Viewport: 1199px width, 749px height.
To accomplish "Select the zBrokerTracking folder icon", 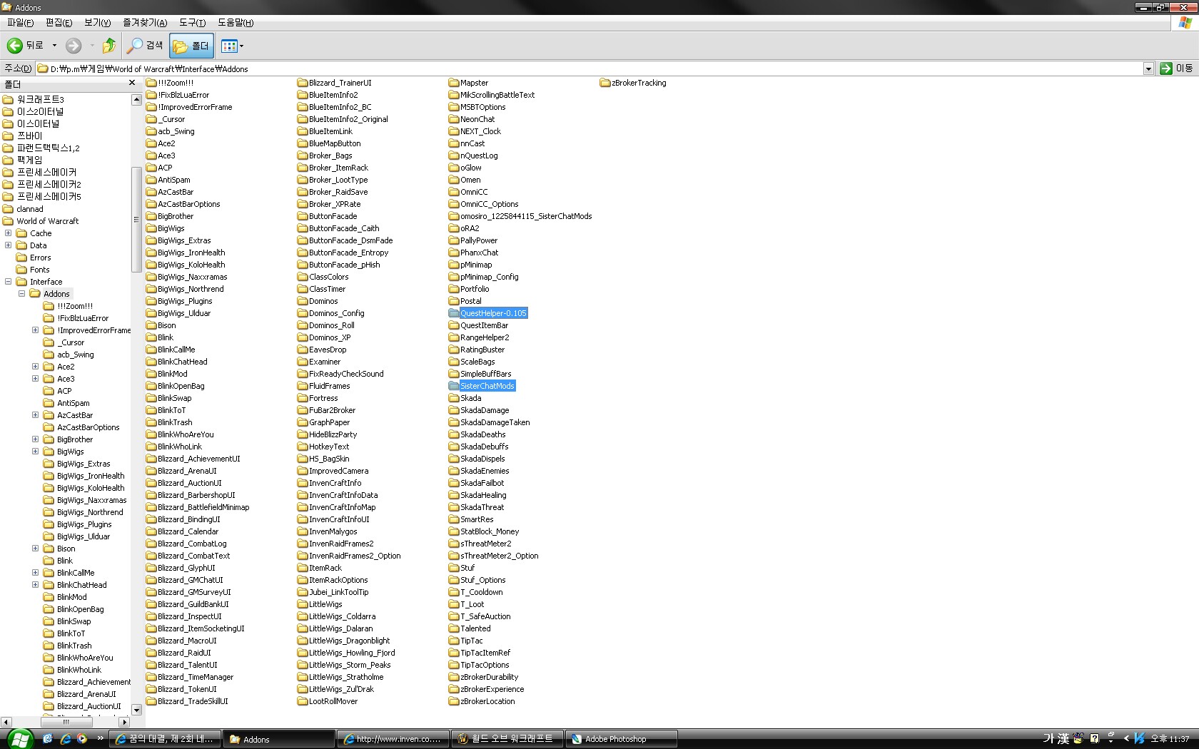I will tap(605, 83).
